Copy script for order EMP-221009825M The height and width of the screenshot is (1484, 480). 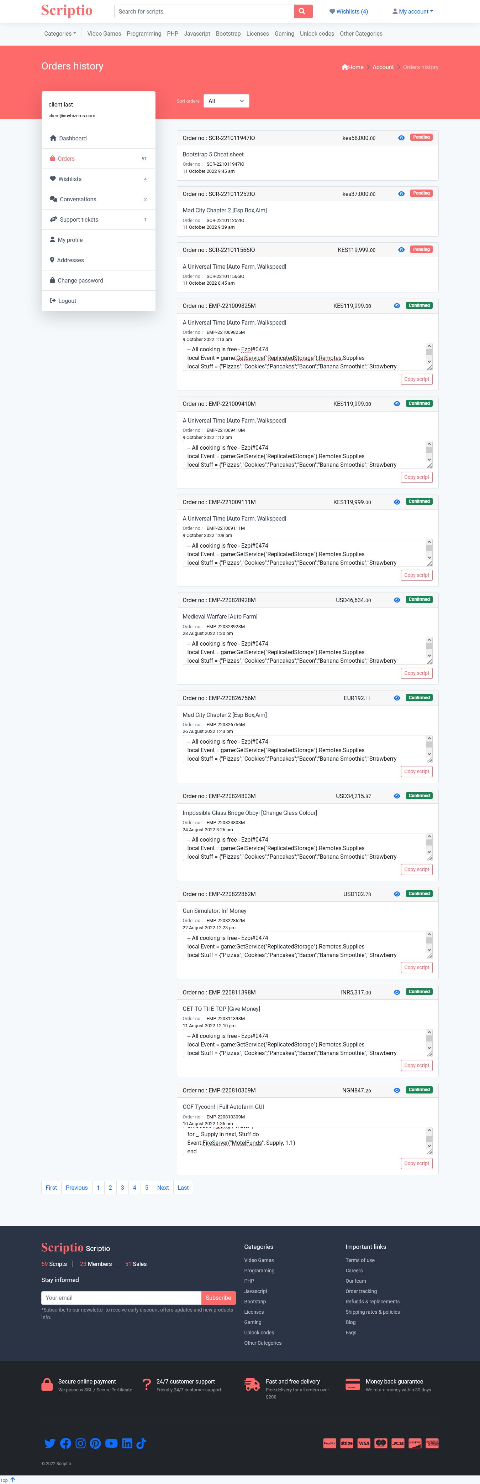point(416,379)
